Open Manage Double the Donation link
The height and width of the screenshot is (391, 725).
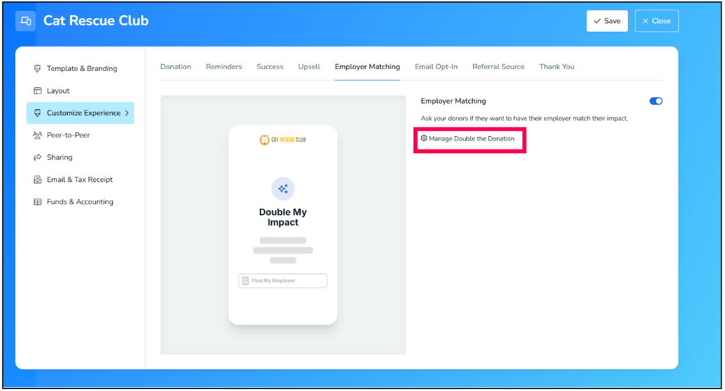point(471,139)
